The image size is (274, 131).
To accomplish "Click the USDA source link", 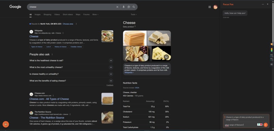I will [x=137, y=88].
